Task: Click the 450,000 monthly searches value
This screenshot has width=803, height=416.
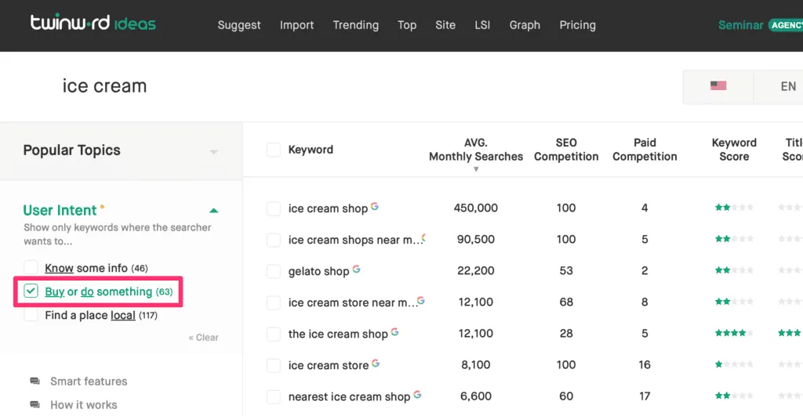Action: pyautogui.click(x=475, y=208)
